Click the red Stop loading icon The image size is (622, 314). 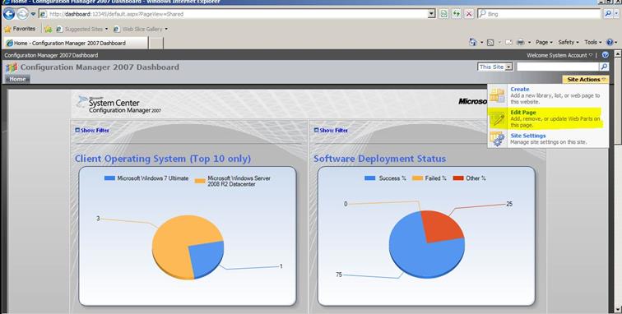(469, 14)
